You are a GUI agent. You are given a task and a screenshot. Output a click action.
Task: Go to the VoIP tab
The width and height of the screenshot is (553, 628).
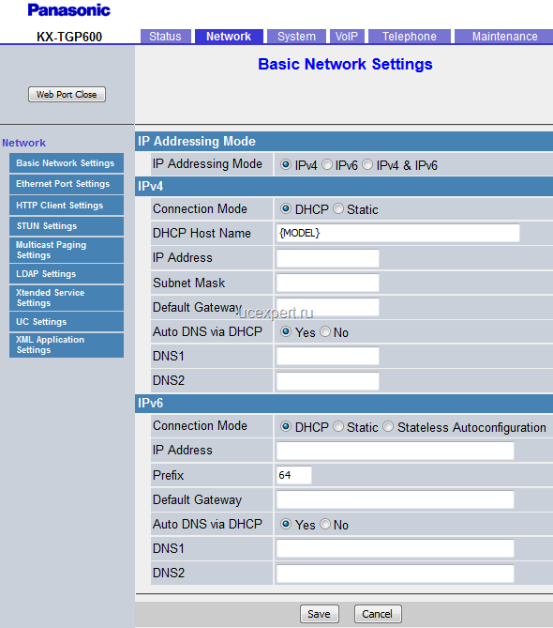coord(347,37)
